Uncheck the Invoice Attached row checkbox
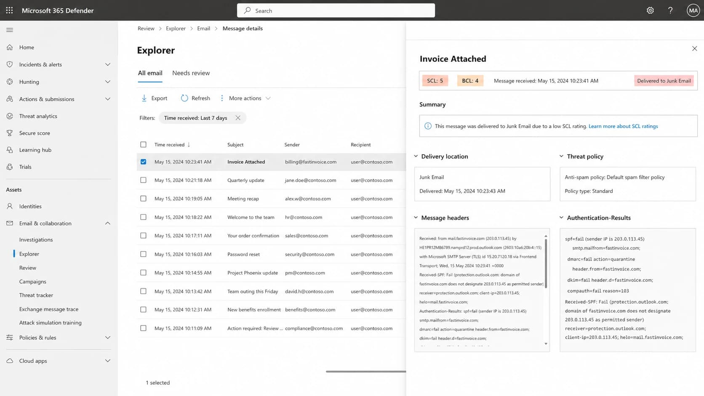The height and width of the screenshot is (396, 704). (143, 162)
